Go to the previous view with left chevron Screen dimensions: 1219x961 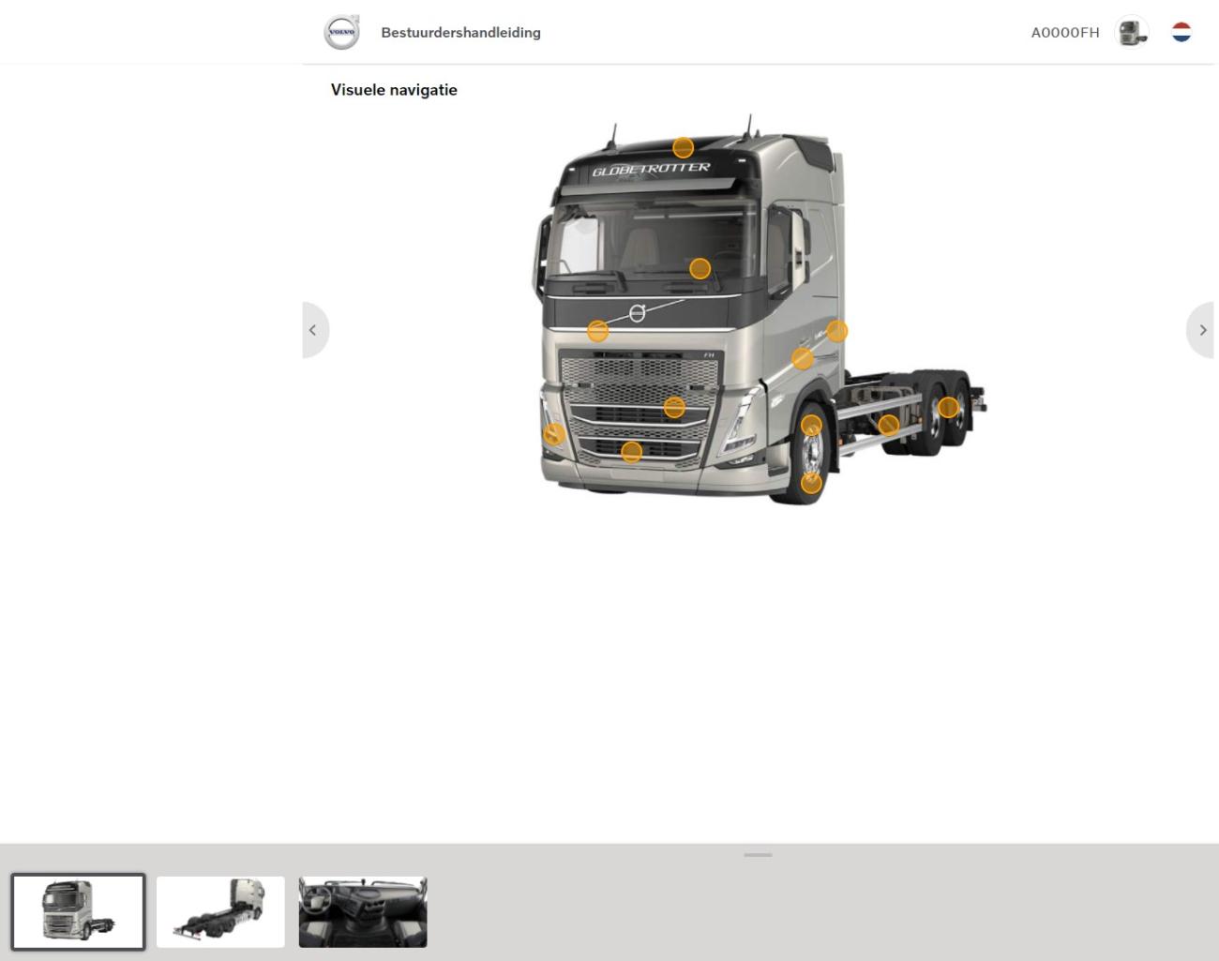[x=315, y=330]
